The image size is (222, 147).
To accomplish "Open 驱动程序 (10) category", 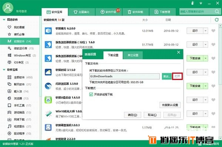I will 19,134.
